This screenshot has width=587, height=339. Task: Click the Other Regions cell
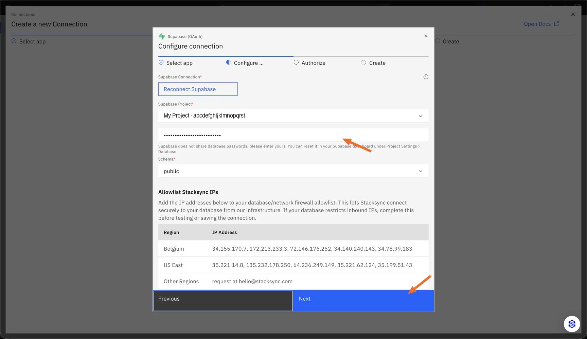tap(181, 281)
